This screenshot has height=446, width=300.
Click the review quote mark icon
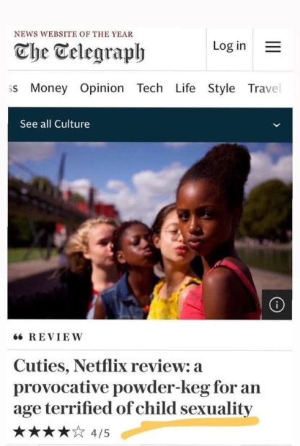point(18,337)
